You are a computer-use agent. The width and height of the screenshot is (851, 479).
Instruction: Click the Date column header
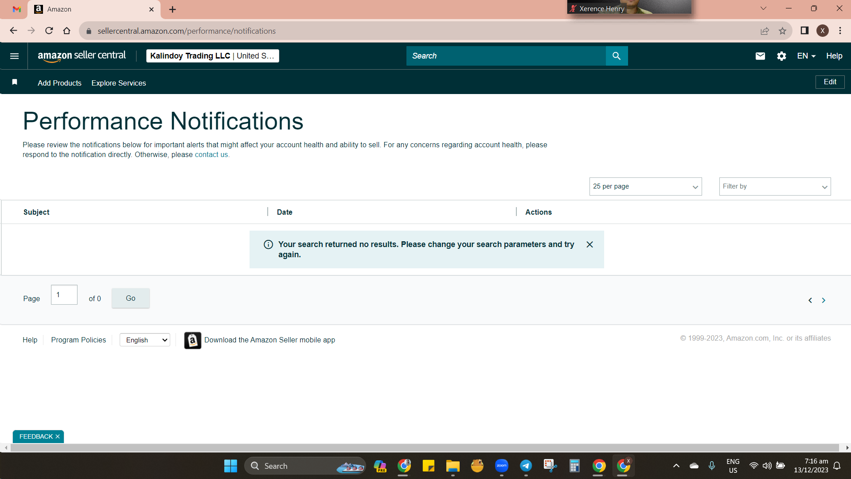pyautogui.click(x=285, y=212)
